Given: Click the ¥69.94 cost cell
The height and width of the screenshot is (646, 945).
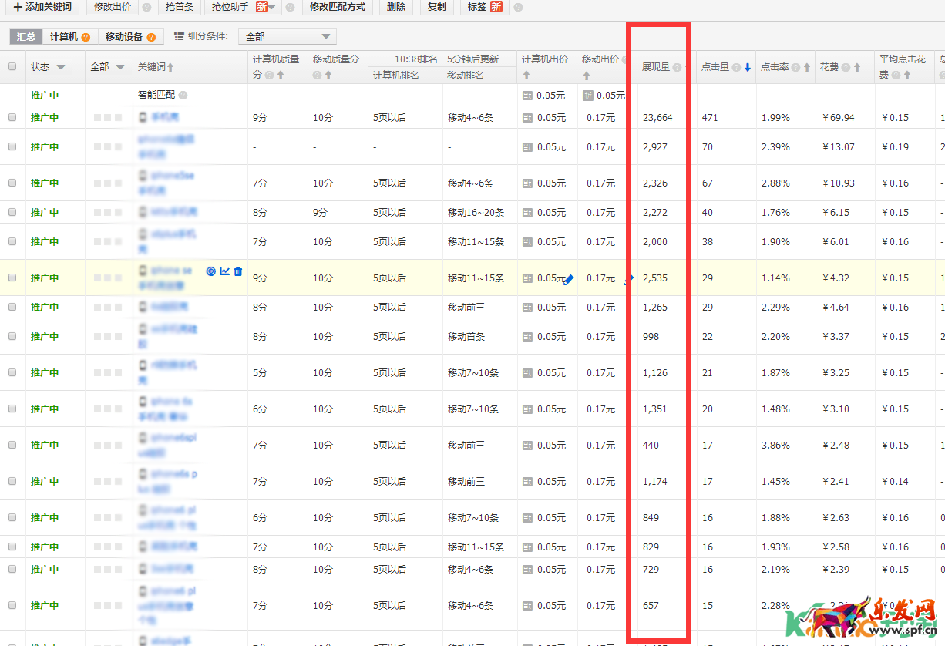Looking at the screenshot, I should [838, 117].
